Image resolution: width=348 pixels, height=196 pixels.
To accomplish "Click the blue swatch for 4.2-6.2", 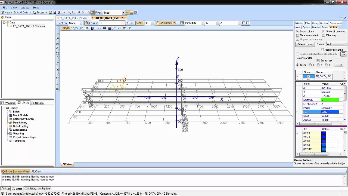I will (324, 141).
